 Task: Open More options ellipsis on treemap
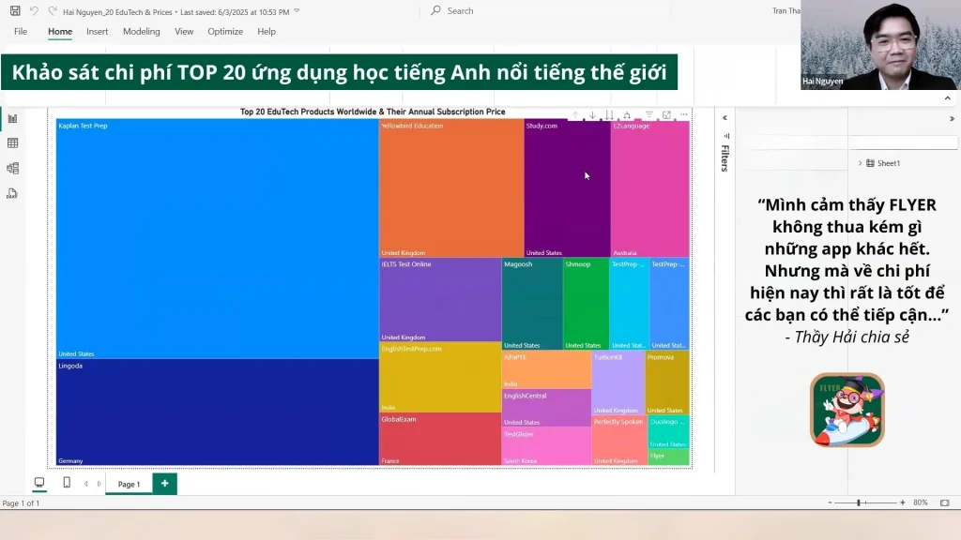coord(684,115)
